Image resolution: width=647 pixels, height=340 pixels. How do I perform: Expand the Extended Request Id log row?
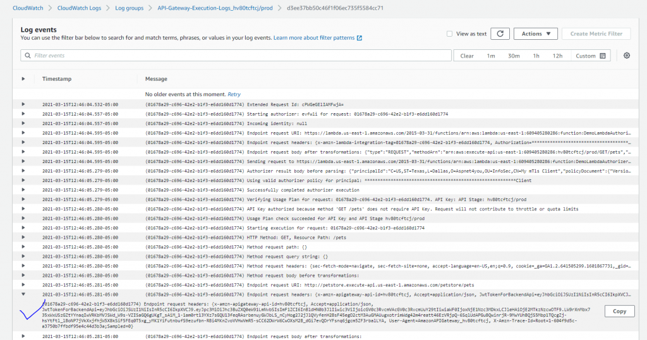tap(23, 104)
